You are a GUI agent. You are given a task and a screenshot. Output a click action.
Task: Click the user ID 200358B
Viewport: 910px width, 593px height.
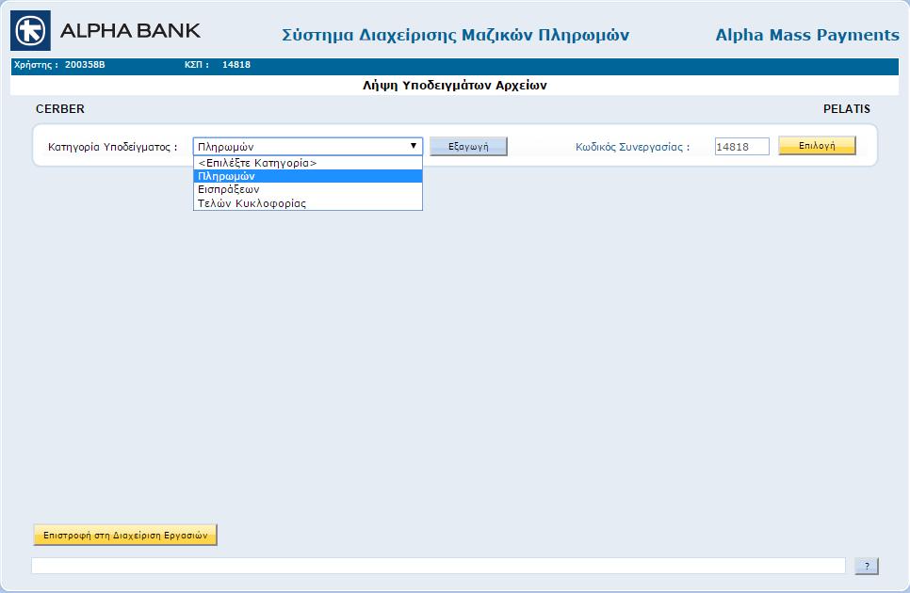(85, 64)
